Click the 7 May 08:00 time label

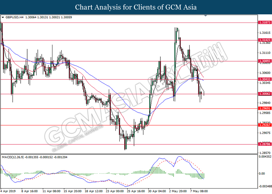(199, 191)
